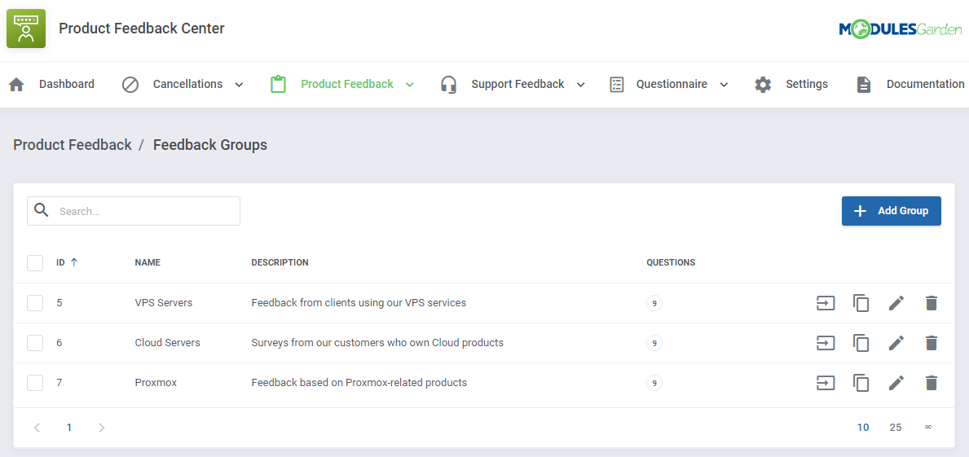Viewport: 969px width, 457px height.
Task: Edit the Cloud Servers group with pencil
Action: [x=896, y=343]
